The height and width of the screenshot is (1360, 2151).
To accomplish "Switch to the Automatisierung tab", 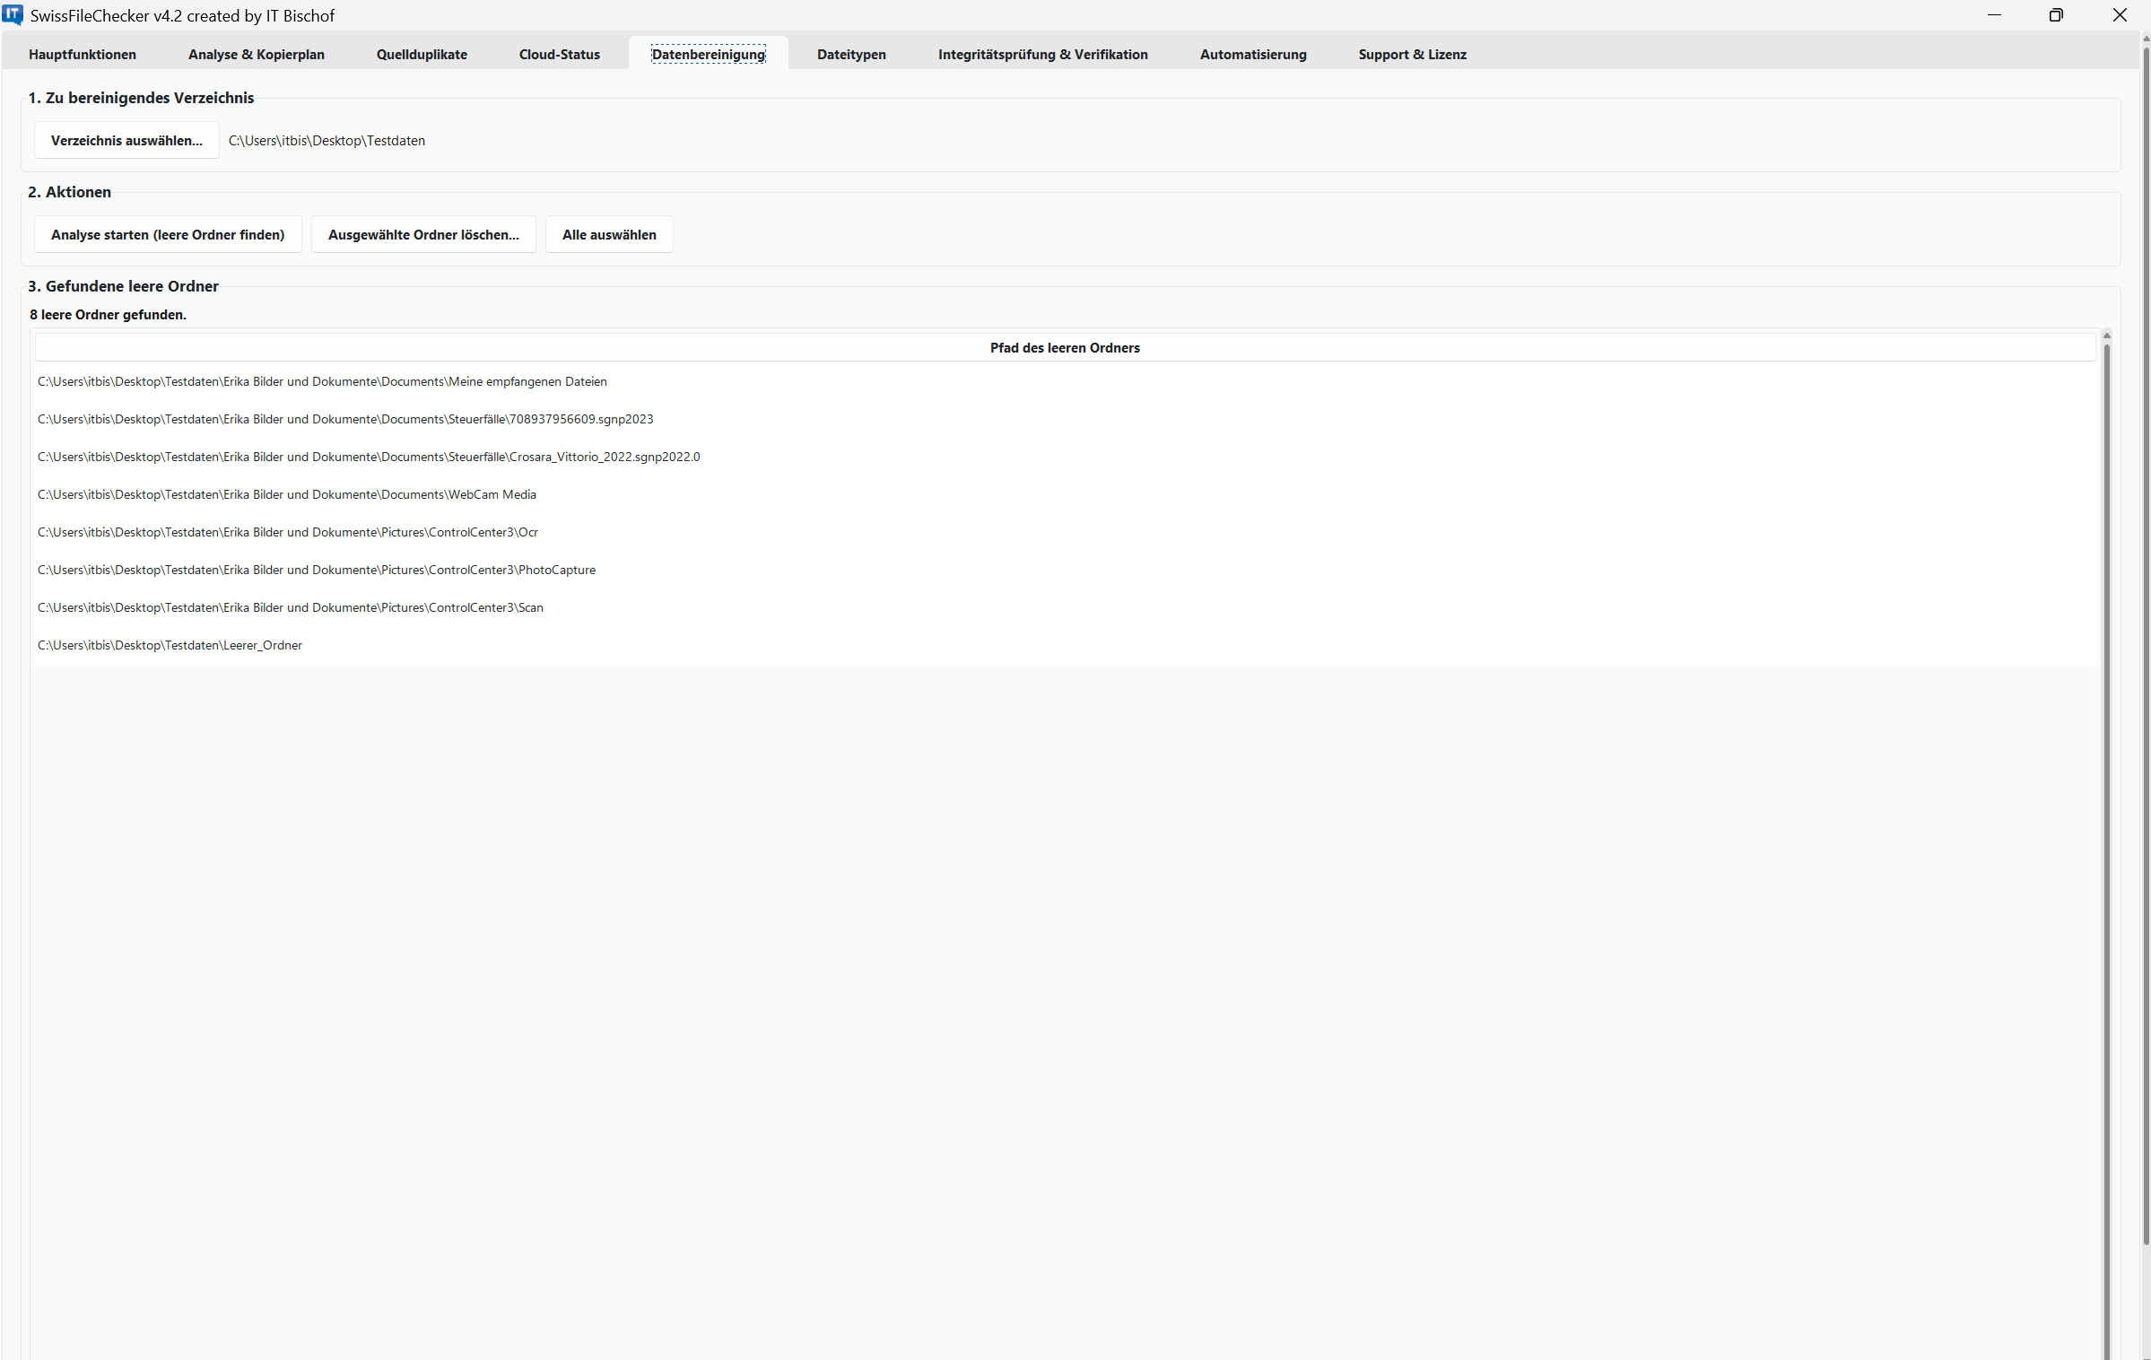I will (x=1253, y=55).
